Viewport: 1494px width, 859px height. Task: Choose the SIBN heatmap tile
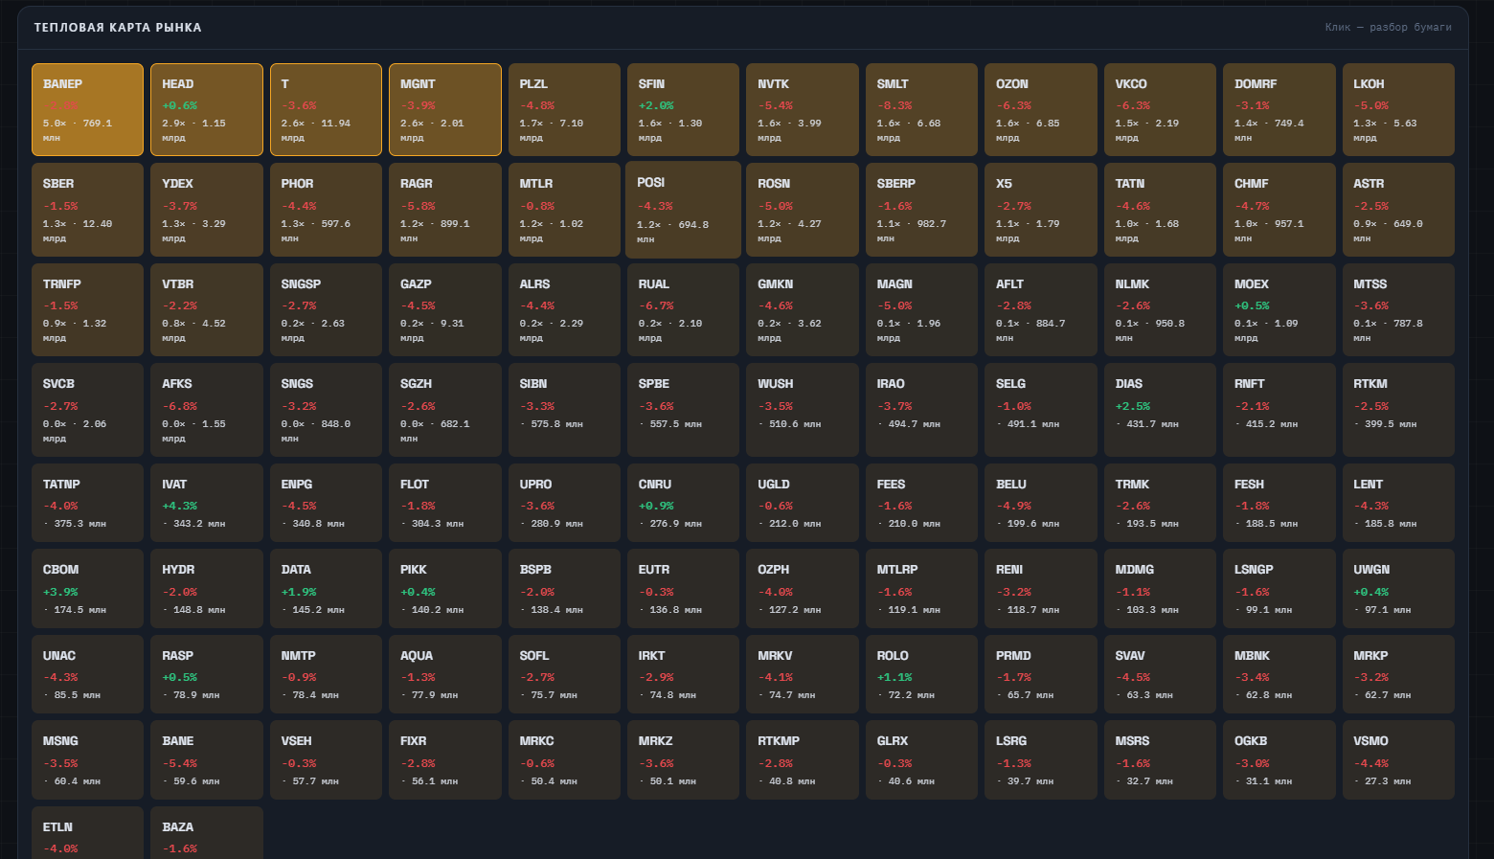tap(564, 410)
